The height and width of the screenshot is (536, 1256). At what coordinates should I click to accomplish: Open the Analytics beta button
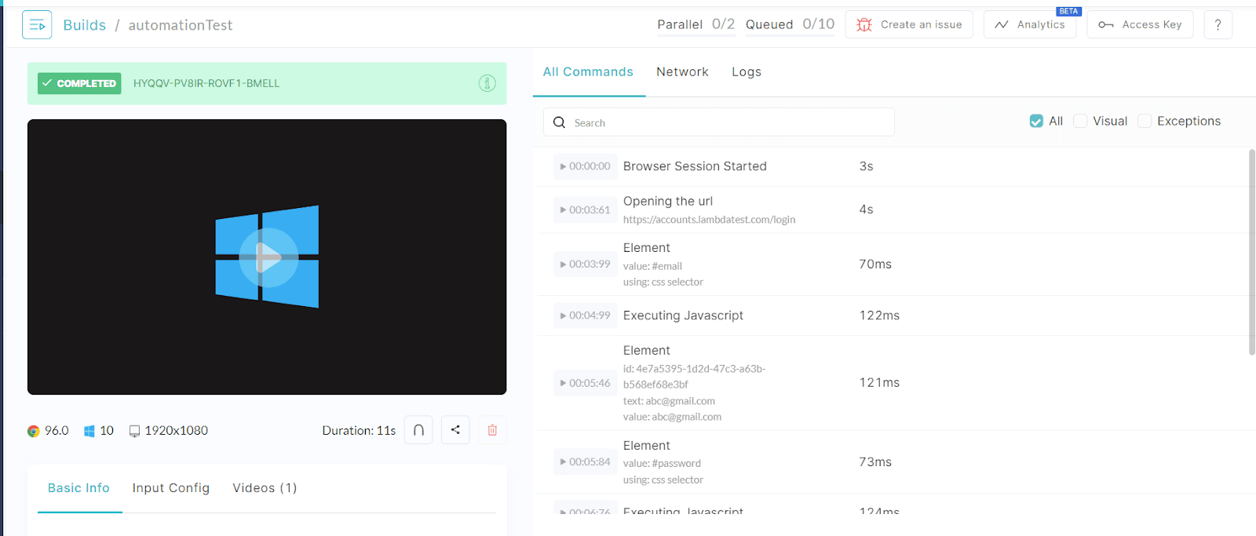pyautogui.click(x=1030, y=24)
